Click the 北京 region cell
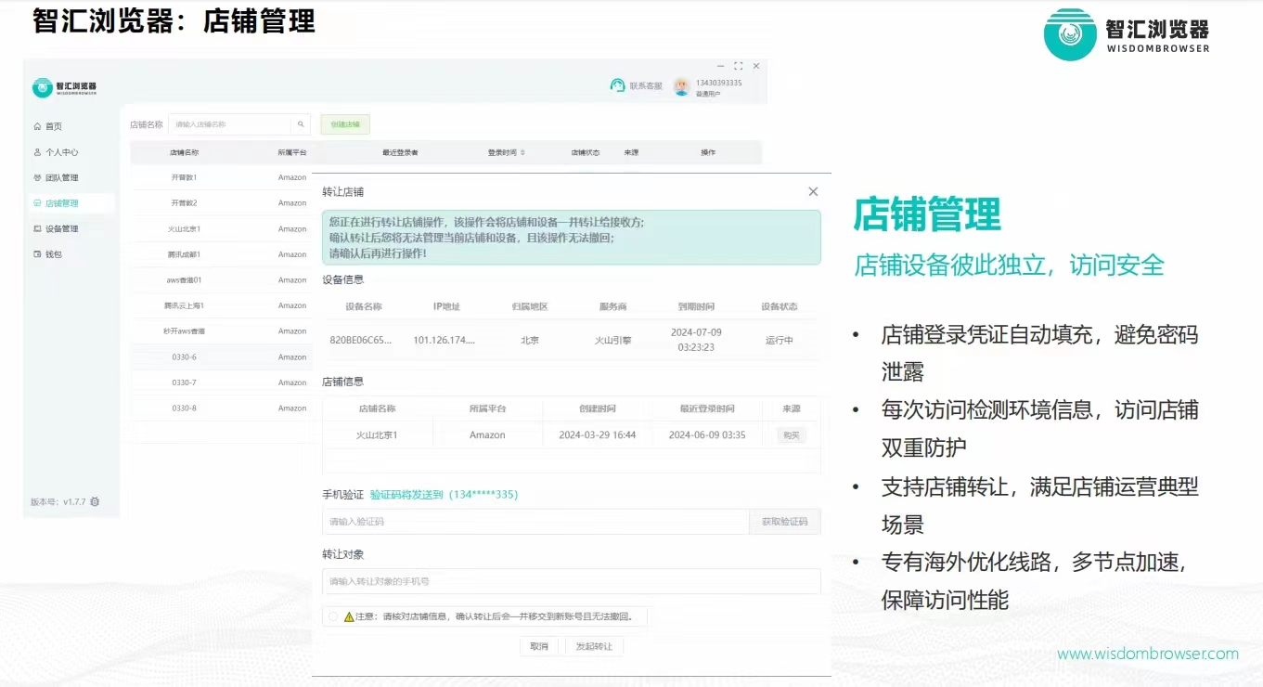Viewport: 1263px width, 687px height. [530, 341]
